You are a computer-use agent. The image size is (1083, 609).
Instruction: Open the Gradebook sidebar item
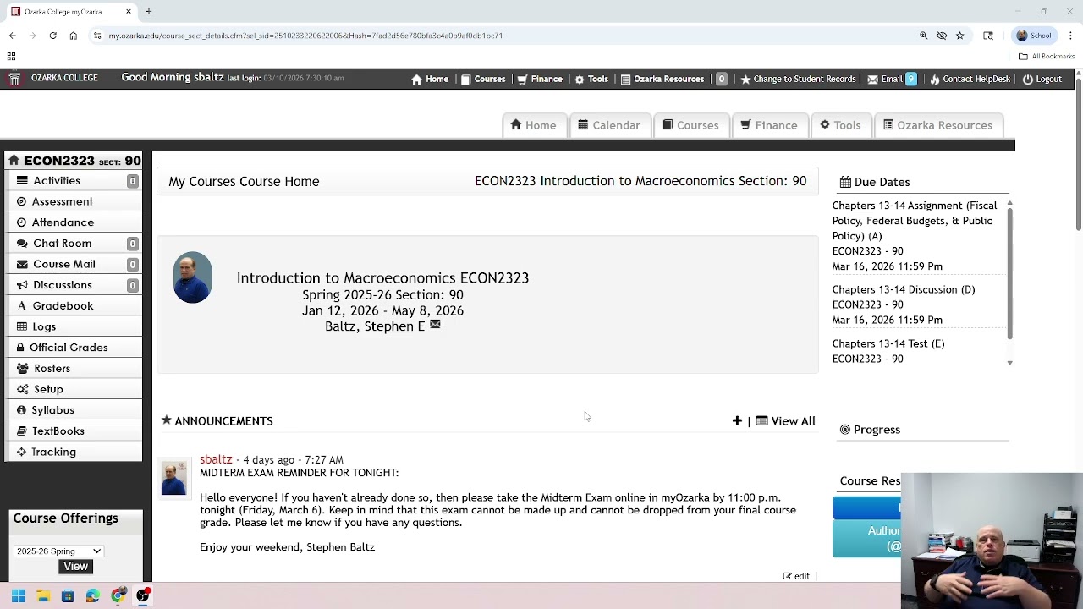pos(74,305)
